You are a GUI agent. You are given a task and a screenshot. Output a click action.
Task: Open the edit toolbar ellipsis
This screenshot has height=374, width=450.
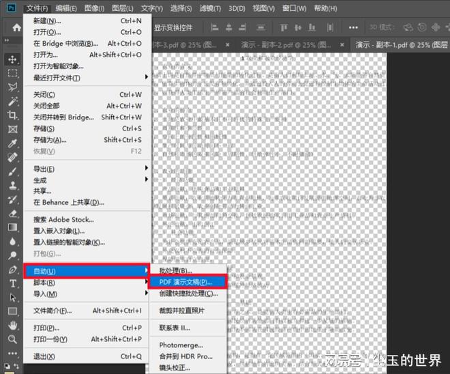[x=12, y=353]
